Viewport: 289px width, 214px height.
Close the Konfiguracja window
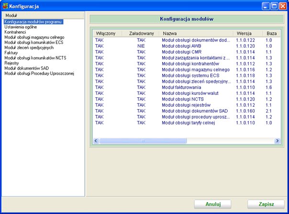pos(283,6)
